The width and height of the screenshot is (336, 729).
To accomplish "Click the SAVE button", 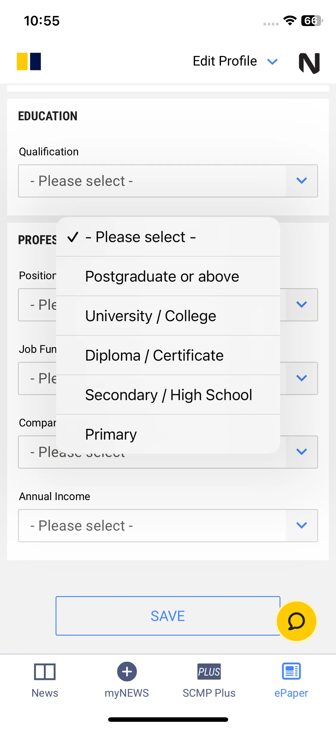I will pos(168,616).
